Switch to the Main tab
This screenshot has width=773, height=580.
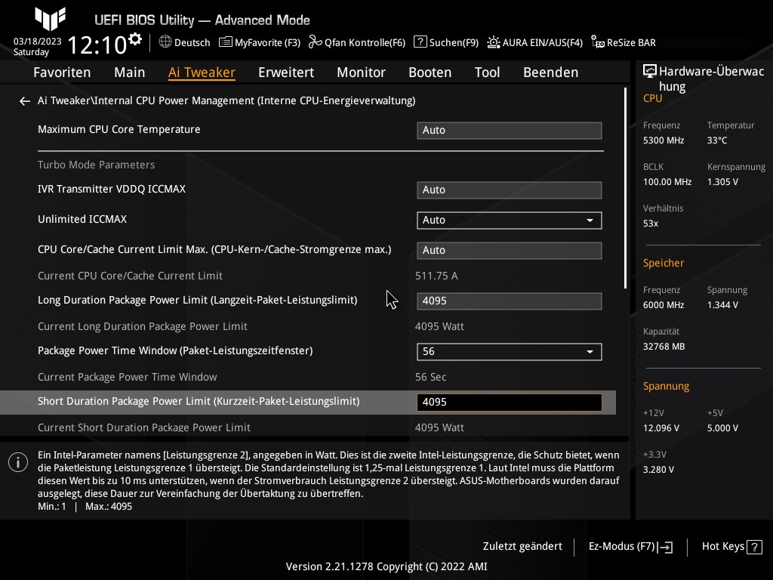[x=130, y=72]
